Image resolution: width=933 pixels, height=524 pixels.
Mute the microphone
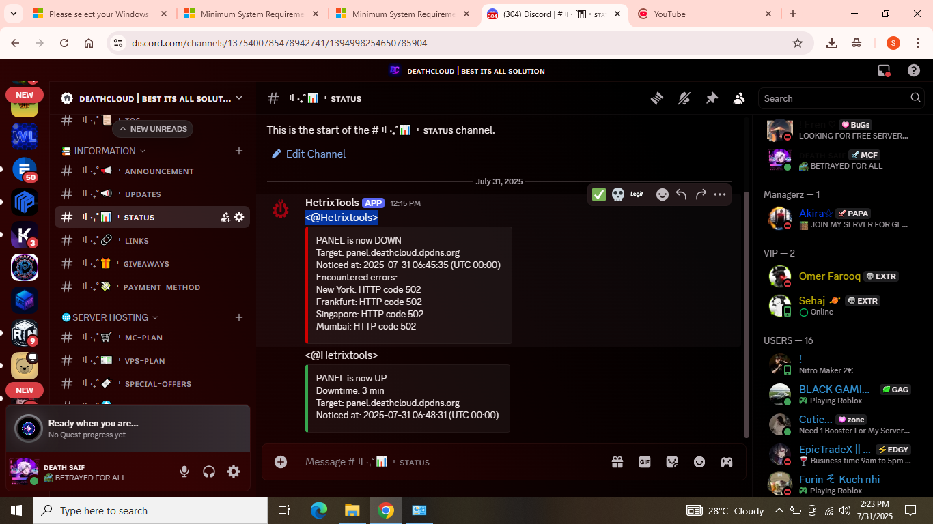pyautogui.click(x=184, y=471)
